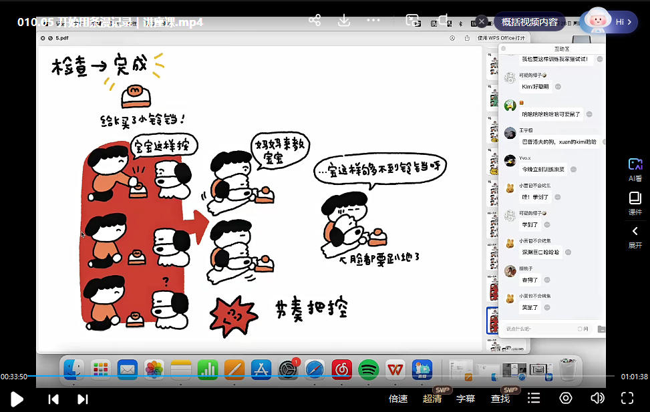Open the 倍速 playback speed menu
This screenshot has height=412, width=650.
click(398, 399)
